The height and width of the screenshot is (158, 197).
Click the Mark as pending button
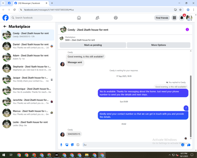[93, 45]
